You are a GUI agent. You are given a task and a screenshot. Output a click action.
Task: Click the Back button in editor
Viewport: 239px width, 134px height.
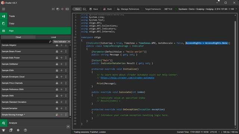pos(77,9)
